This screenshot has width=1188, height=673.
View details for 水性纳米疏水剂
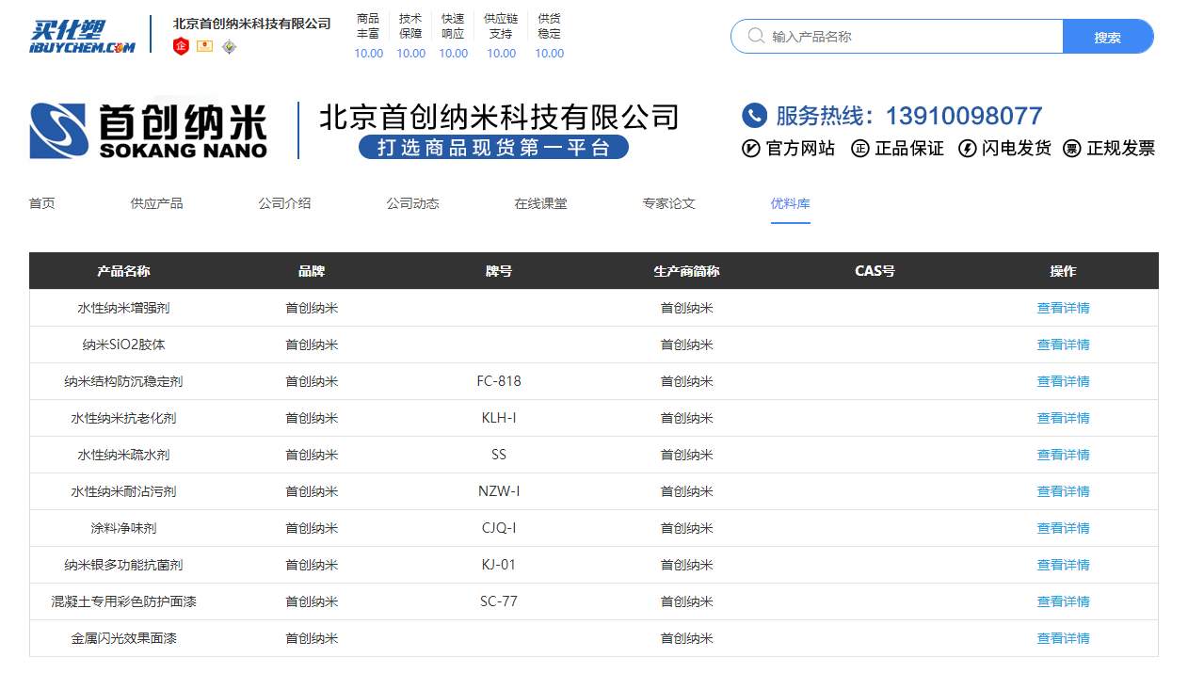[x=1064, y=455]
